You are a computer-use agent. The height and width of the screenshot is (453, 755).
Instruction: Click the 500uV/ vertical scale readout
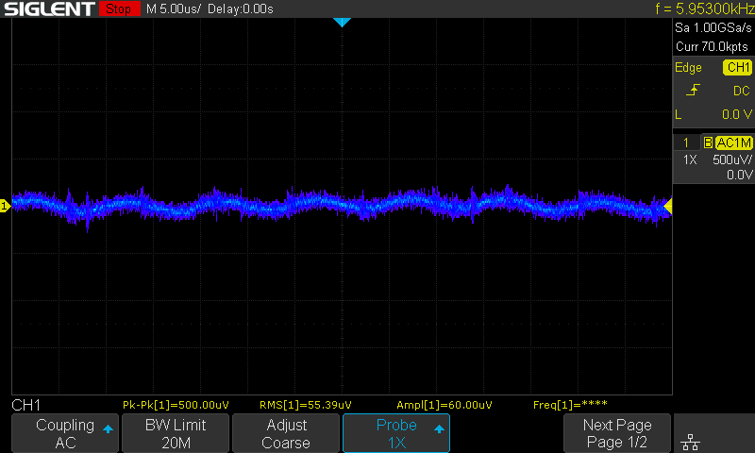point(730,159)
